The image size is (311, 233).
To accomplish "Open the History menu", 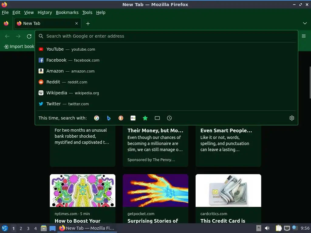I will coord(45,12).
